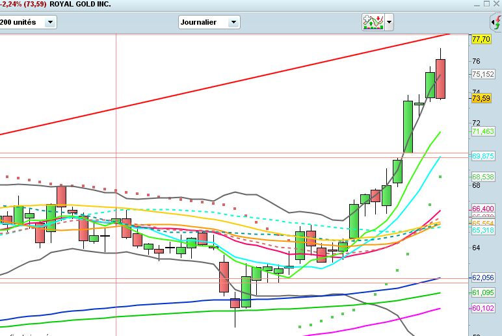Select the 75,152 price label
The width and height of the screenshot is (502, 336).
483,74
